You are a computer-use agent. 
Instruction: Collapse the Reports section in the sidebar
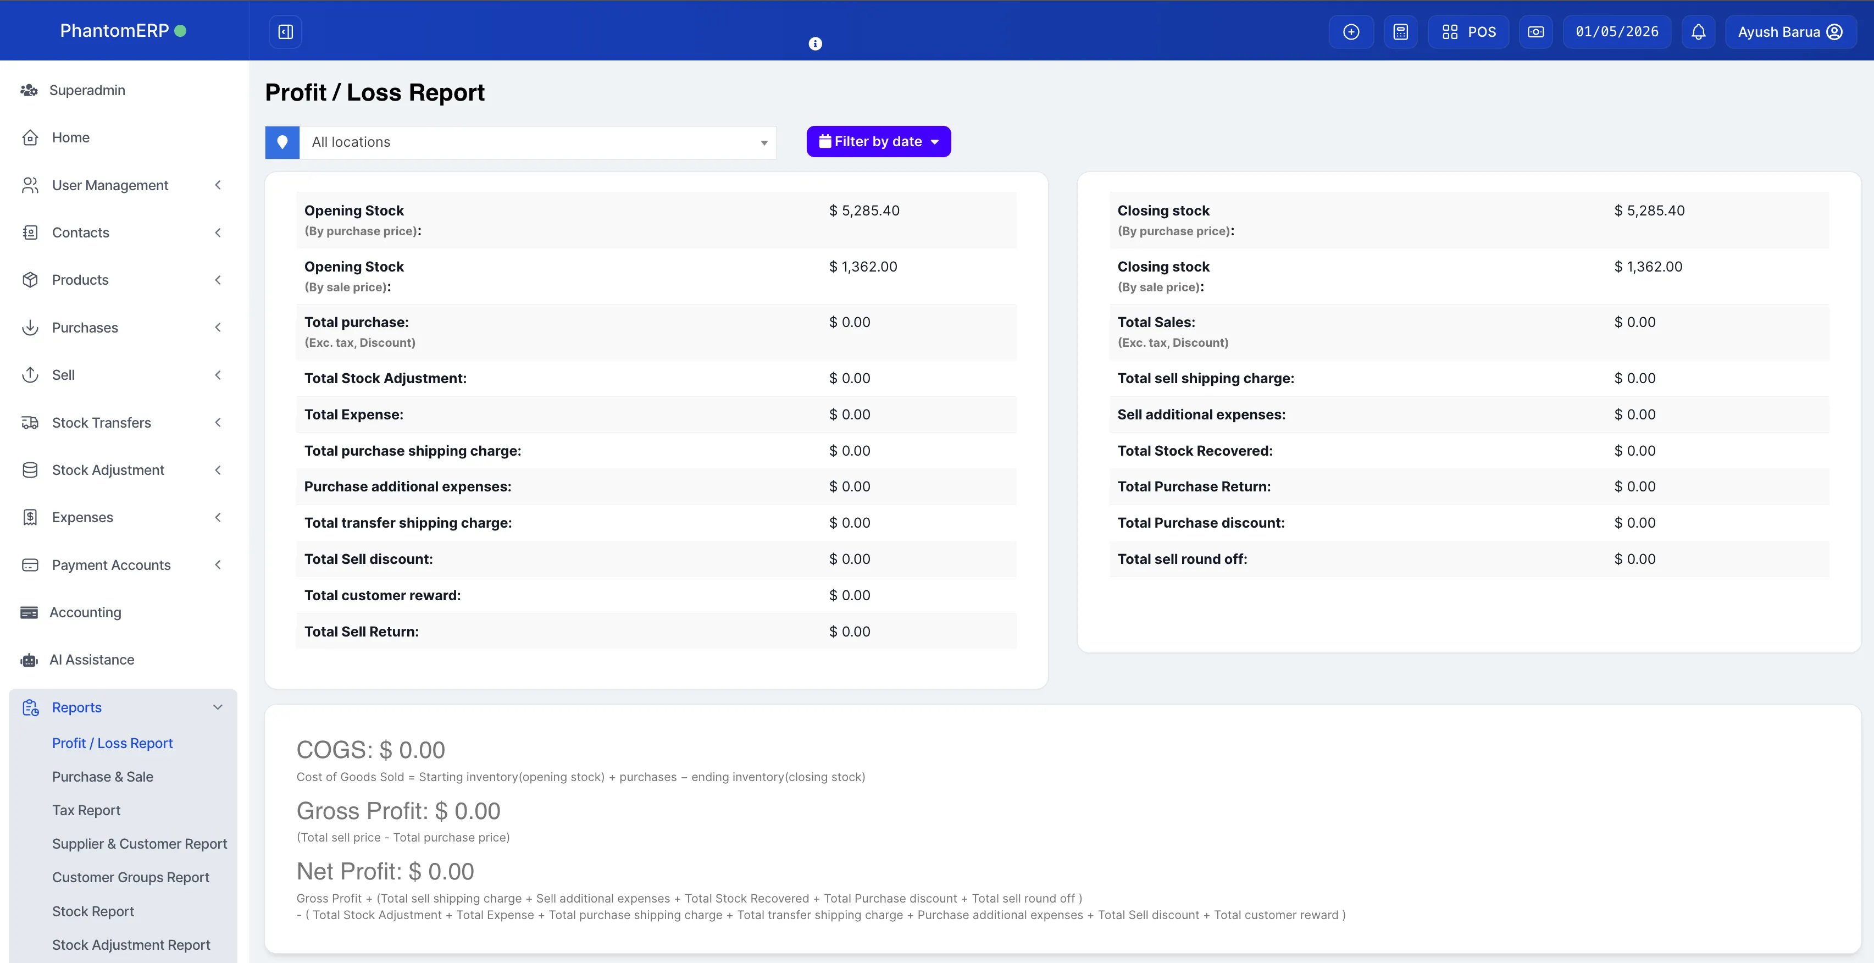point(217,706)
